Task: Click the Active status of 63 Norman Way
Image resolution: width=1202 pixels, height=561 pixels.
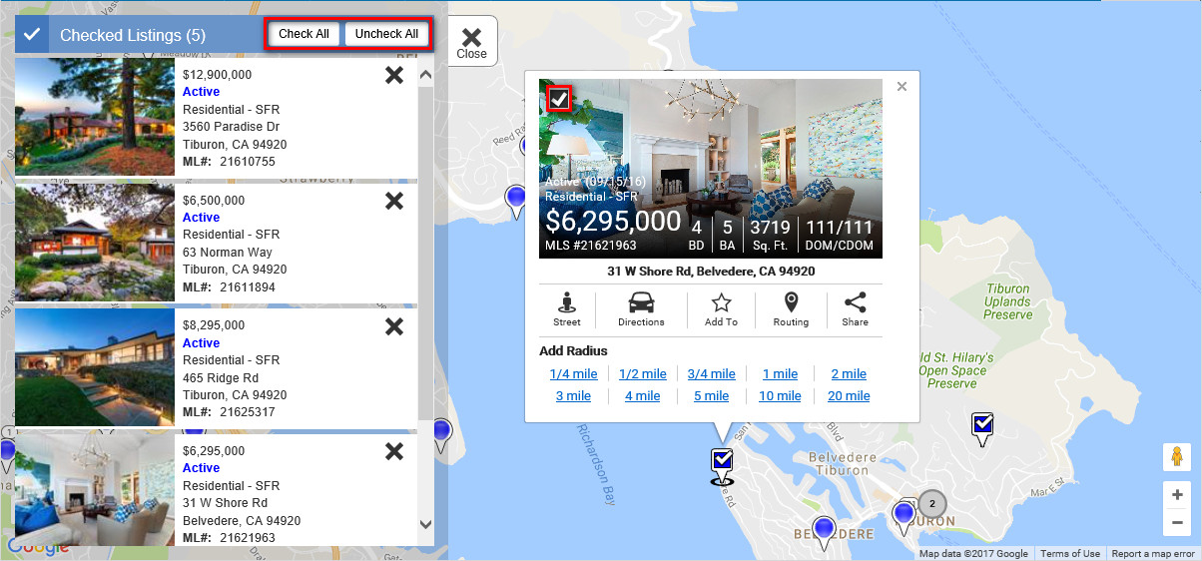Action: pyautogui.click(x=201, y=218)
